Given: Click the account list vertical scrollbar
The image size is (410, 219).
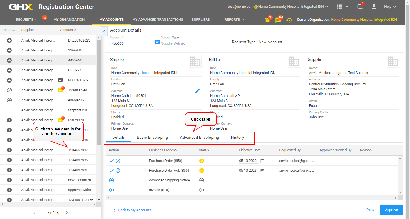Looking at the screenshot, I should (x=99, y=92).
